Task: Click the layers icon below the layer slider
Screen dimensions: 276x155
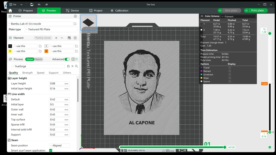Action: pos(270,148)
